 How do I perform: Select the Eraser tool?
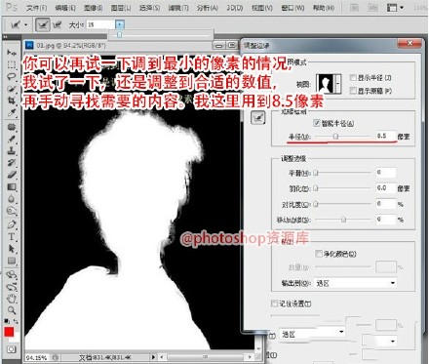coord(12,175)
